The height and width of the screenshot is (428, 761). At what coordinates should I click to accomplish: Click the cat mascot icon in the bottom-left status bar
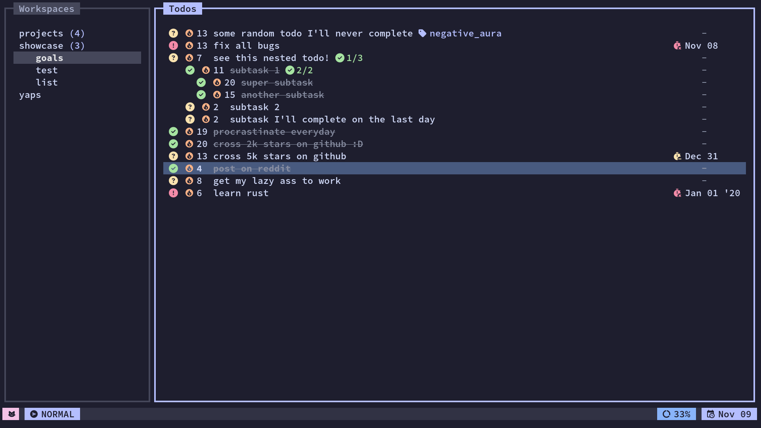click(x=11, y=413)
